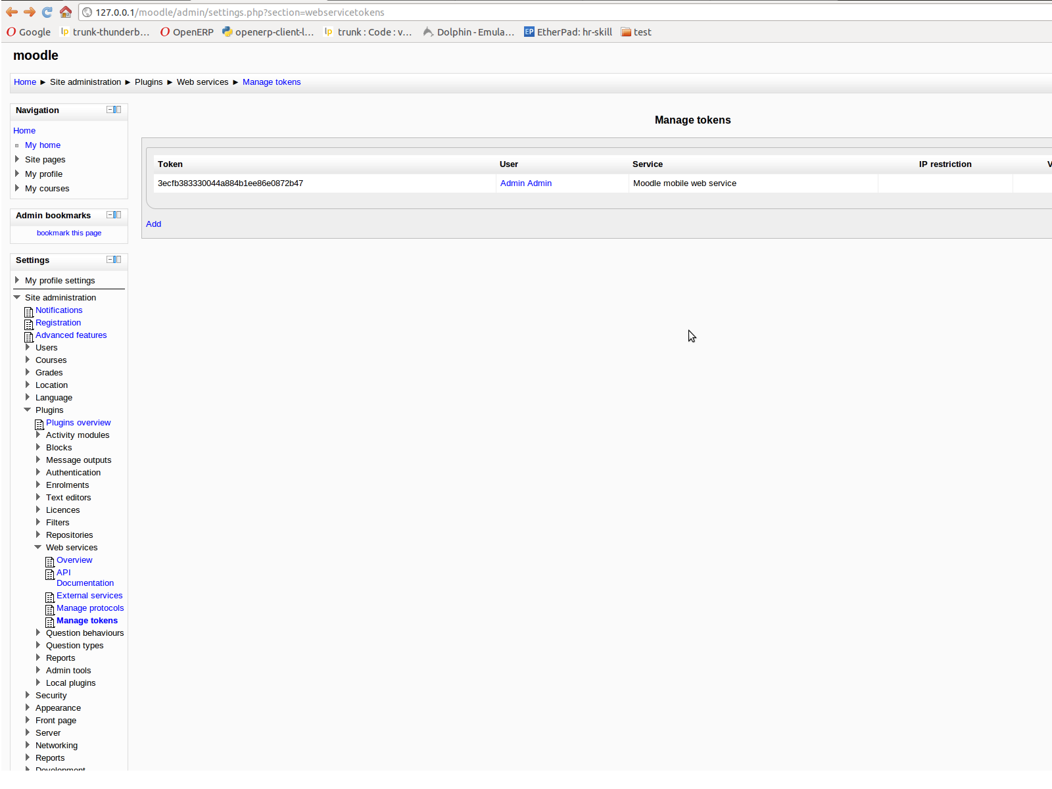Click the browser forward arrow

[x=30, y=12]
